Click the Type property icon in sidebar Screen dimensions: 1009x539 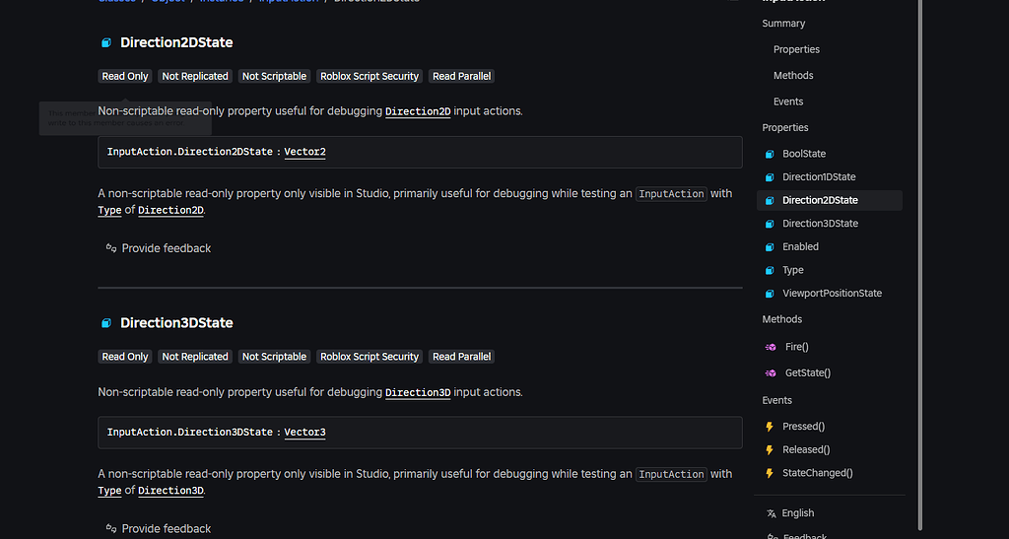point(770,270)
